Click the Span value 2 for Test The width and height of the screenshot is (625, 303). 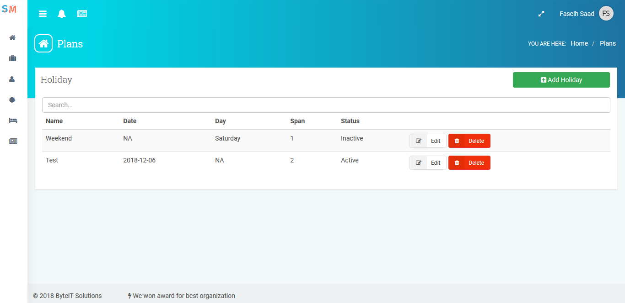point(292,160)
